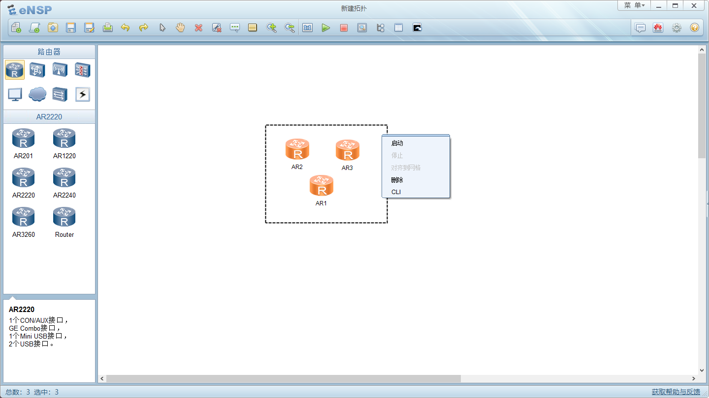
Task: Stop devices with the red stop button
Action: (344, 28)
